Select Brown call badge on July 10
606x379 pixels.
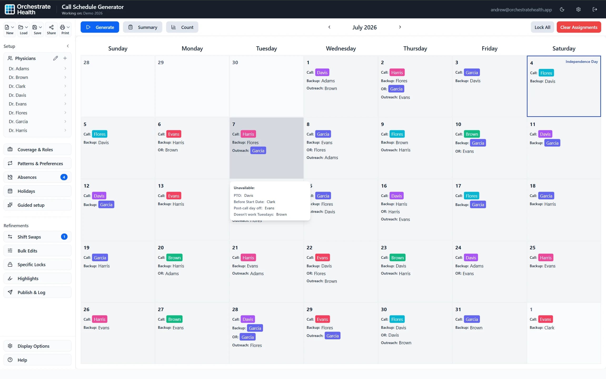tap(472, 134)
